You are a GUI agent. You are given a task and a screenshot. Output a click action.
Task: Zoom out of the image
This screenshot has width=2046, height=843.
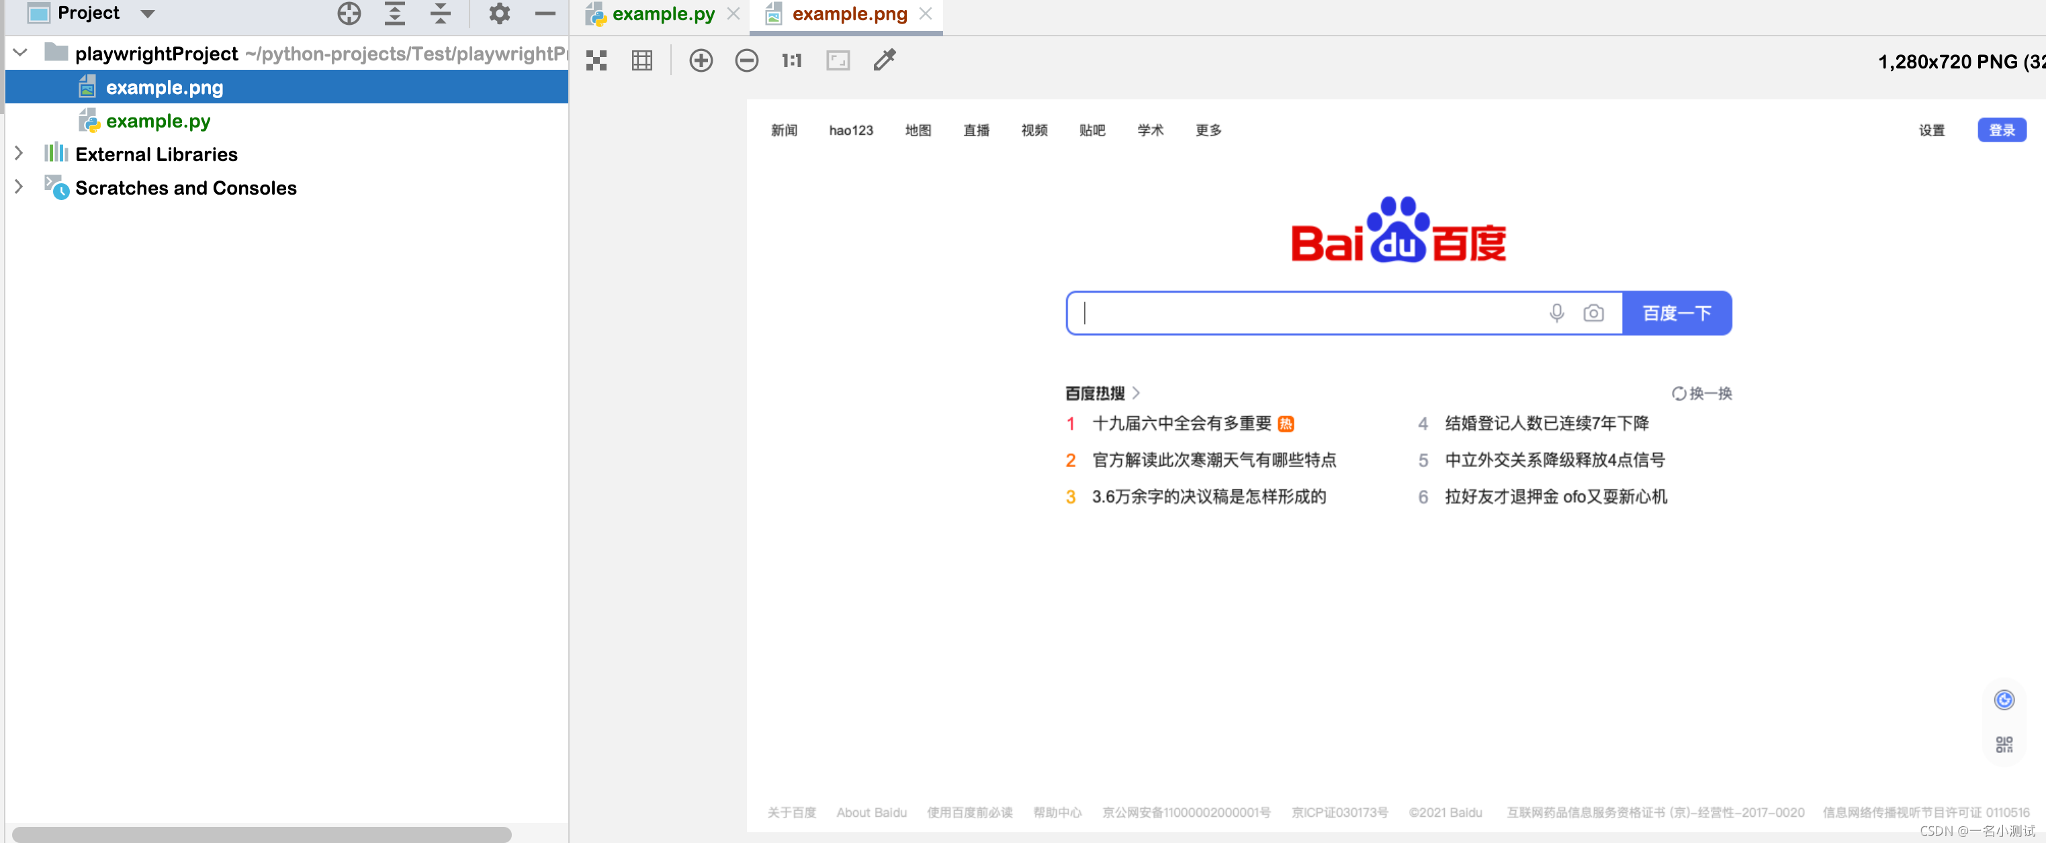point(747,60)
